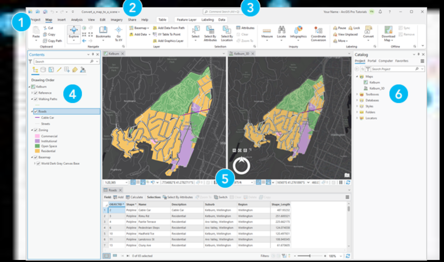Open the Measure tool

(x=267, y=32)
